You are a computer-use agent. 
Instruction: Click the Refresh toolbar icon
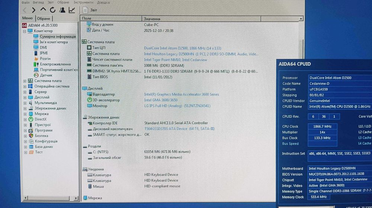[52, 10]
